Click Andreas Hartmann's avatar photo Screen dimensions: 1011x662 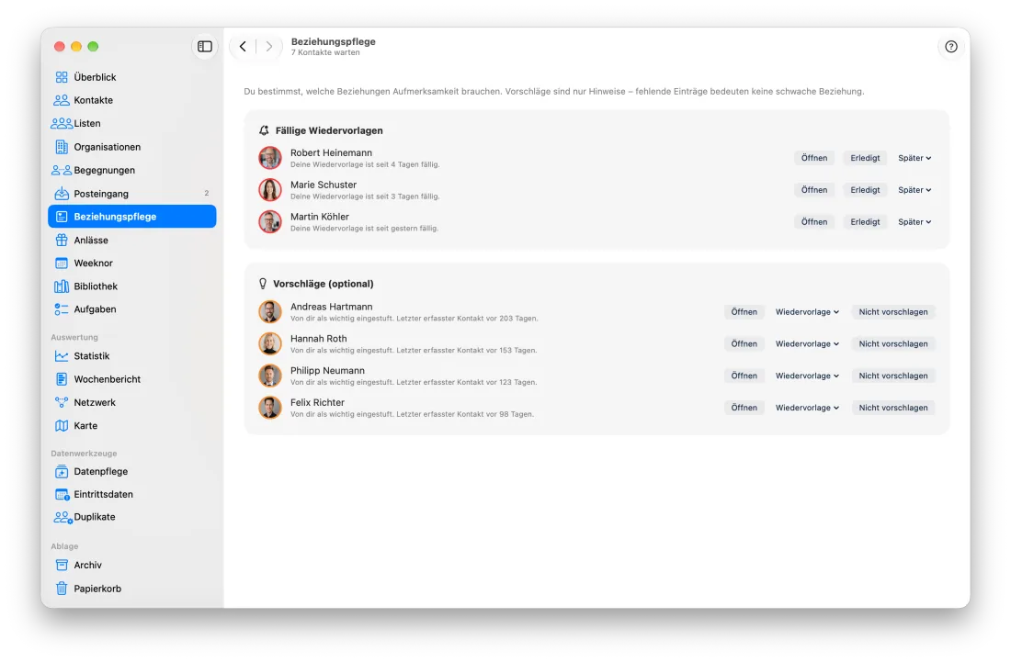click(x=270, y=311)
